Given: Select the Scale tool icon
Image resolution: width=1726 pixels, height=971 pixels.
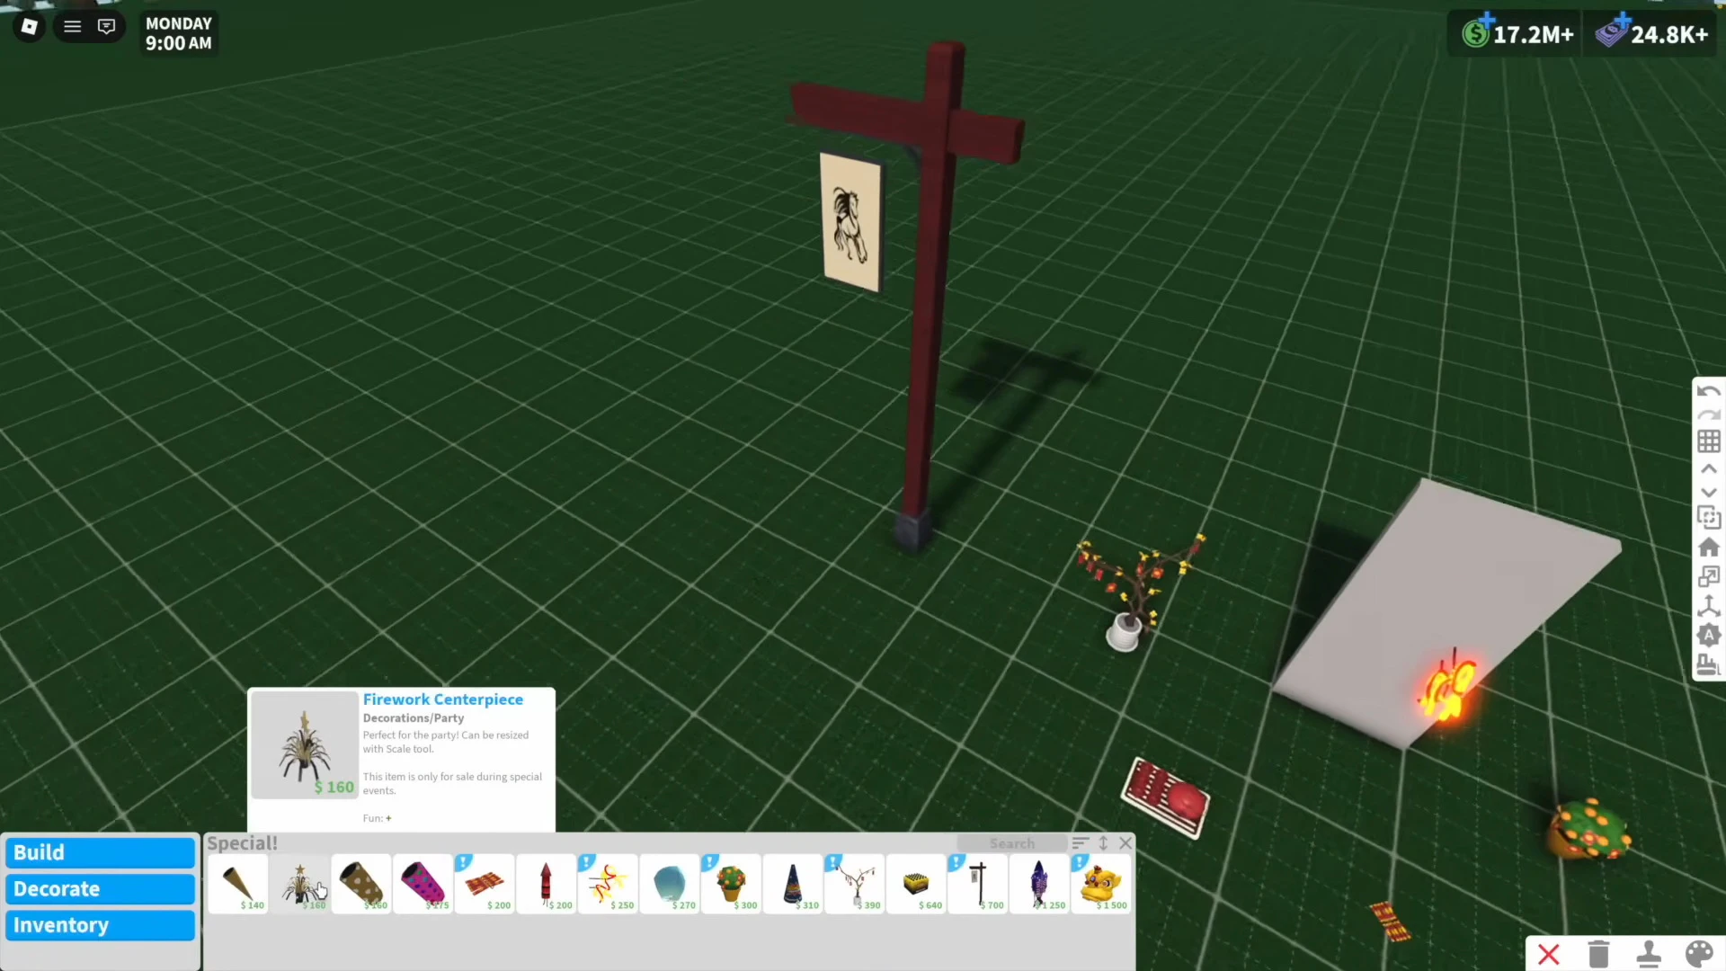Looking at the screenshot, I should tap(1708, 576).
